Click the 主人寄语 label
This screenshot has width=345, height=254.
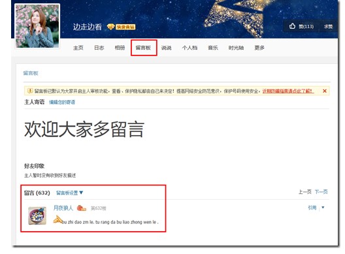(35, 102)
